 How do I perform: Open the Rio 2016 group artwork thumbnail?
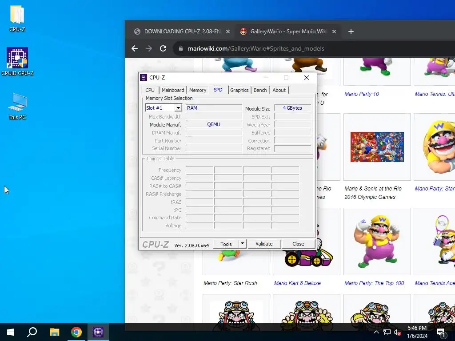(x=377, y=147)
